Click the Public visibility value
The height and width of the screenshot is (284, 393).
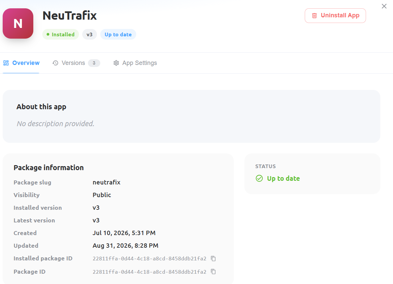(102, 195)
